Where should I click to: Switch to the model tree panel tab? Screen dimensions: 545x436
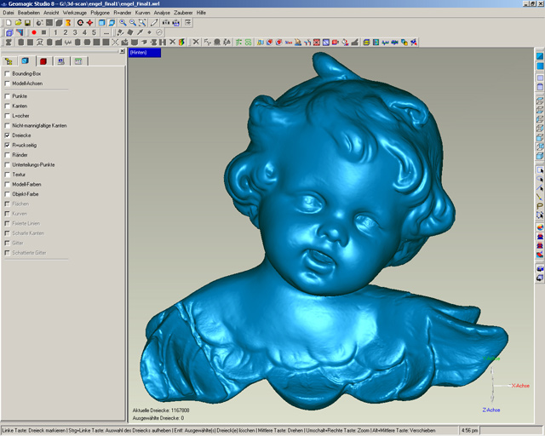click(x=9, y=61)
